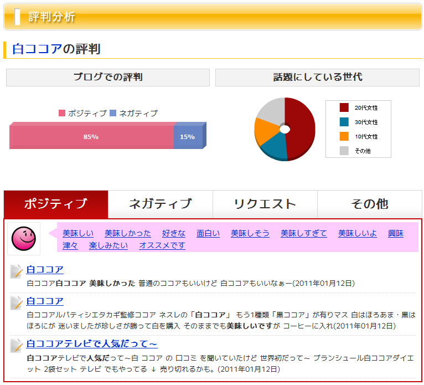Open 白ココアテレビで人気だって～ blog link
Viewport: 424px width, 385px height.
pos(92,343)
